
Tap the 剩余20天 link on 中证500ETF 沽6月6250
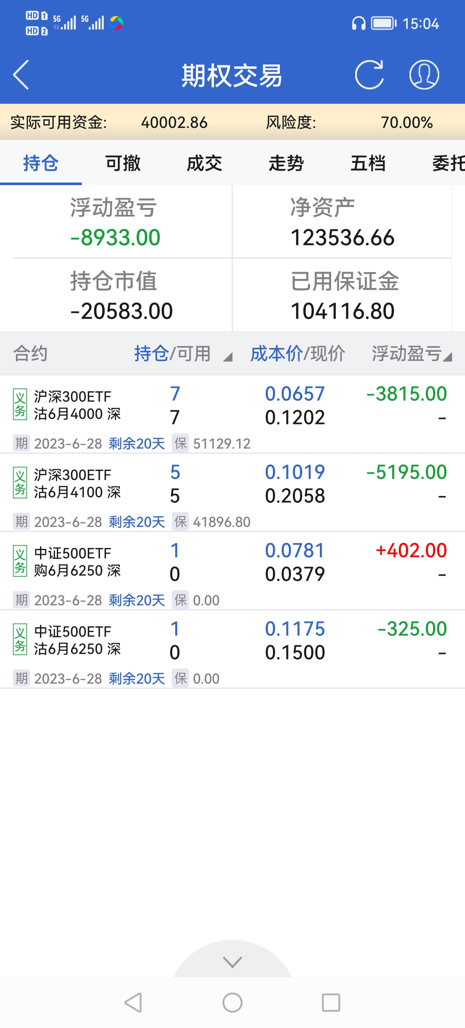tap(137, 678)
